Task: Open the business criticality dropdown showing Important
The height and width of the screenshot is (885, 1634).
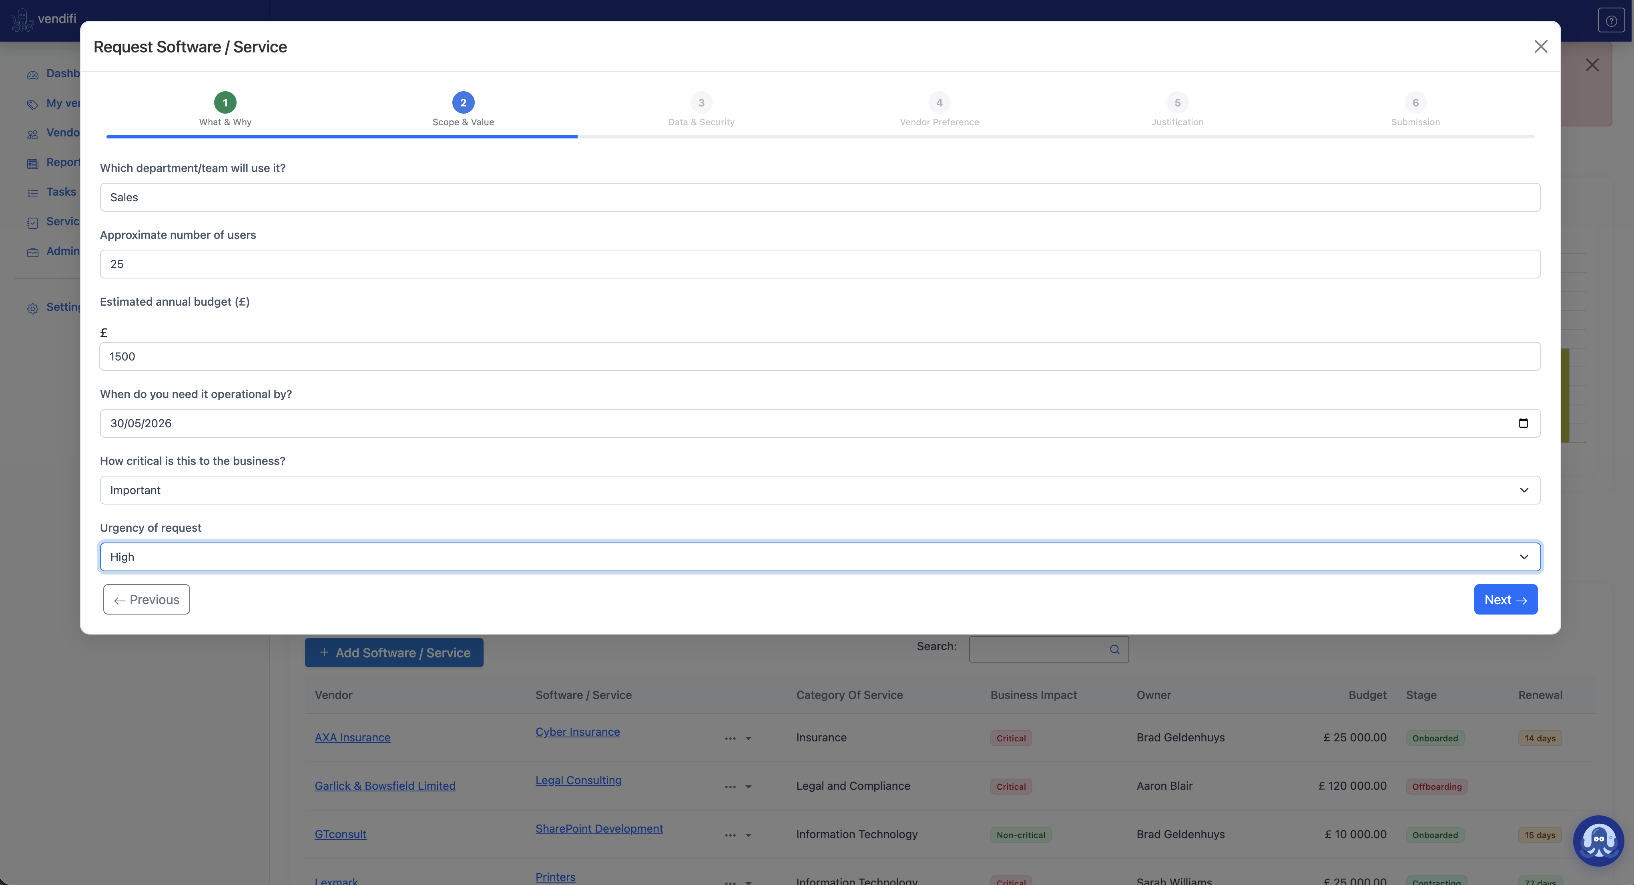Action: tap(820, 490)
